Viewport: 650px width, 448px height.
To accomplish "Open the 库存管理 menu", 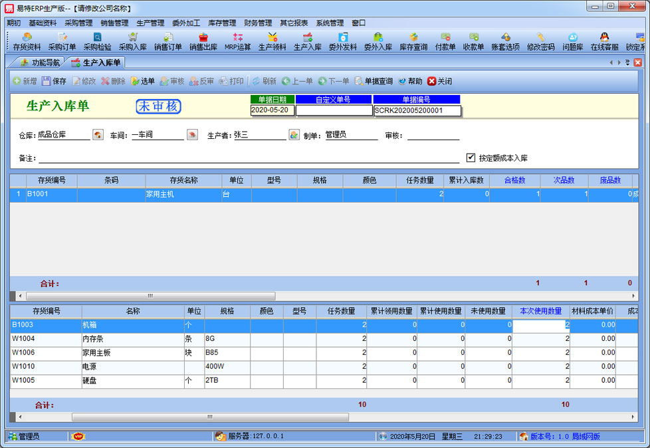I will click(x=221, y=23).
